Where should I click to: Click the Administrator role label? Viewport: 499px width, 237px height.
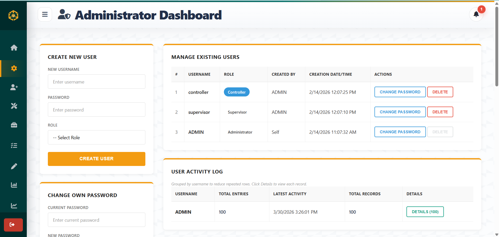click(240, 132)
